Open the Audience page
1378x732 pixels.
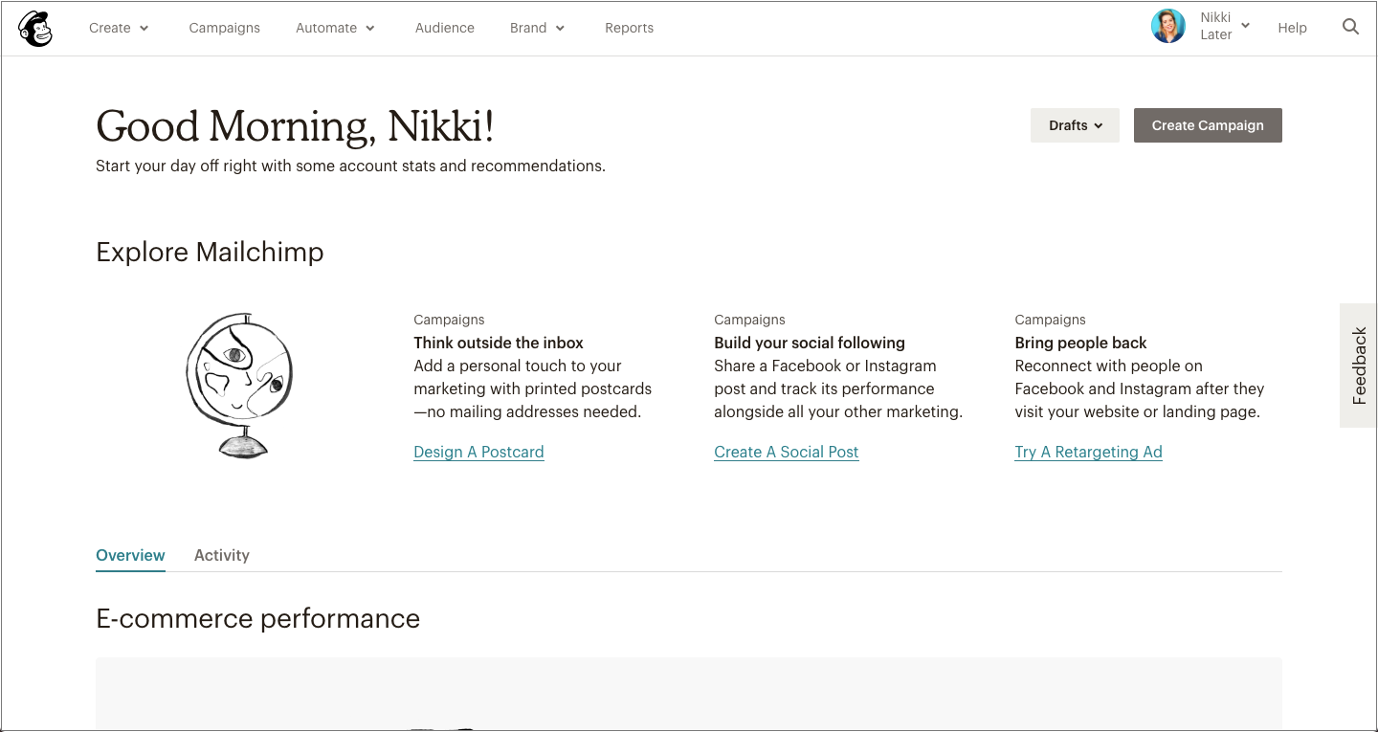(445, 28)
